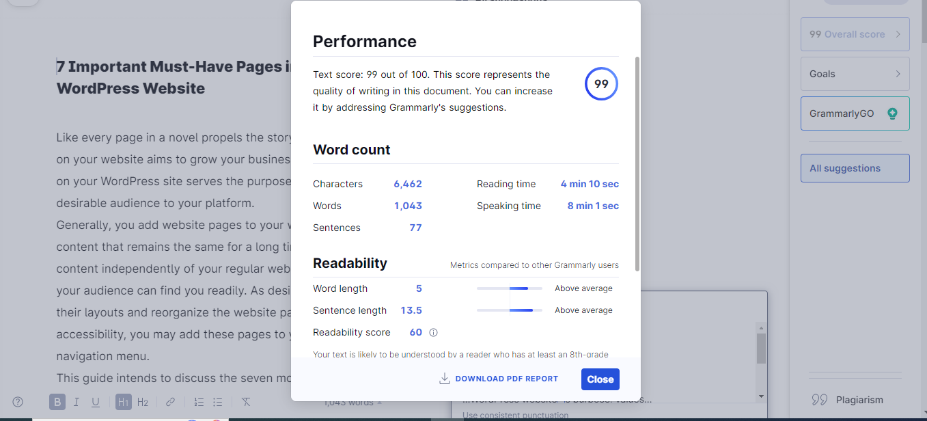The width and height of the screenshot is (927, 421).
Task: Click the suggestion card scroll down arrow
Action: tap(761, 396)
